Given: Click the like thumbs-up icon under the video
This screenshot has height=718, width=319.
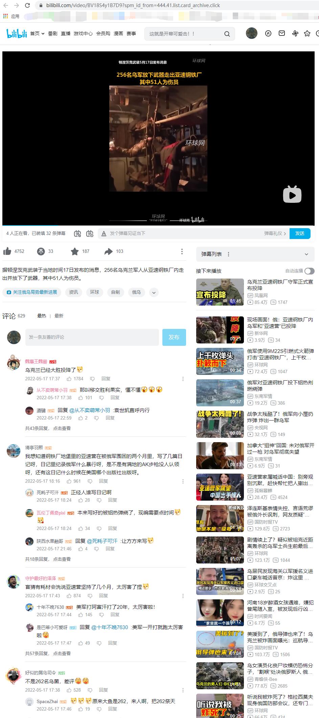Looking at the screenshot, I should [7, 251].
